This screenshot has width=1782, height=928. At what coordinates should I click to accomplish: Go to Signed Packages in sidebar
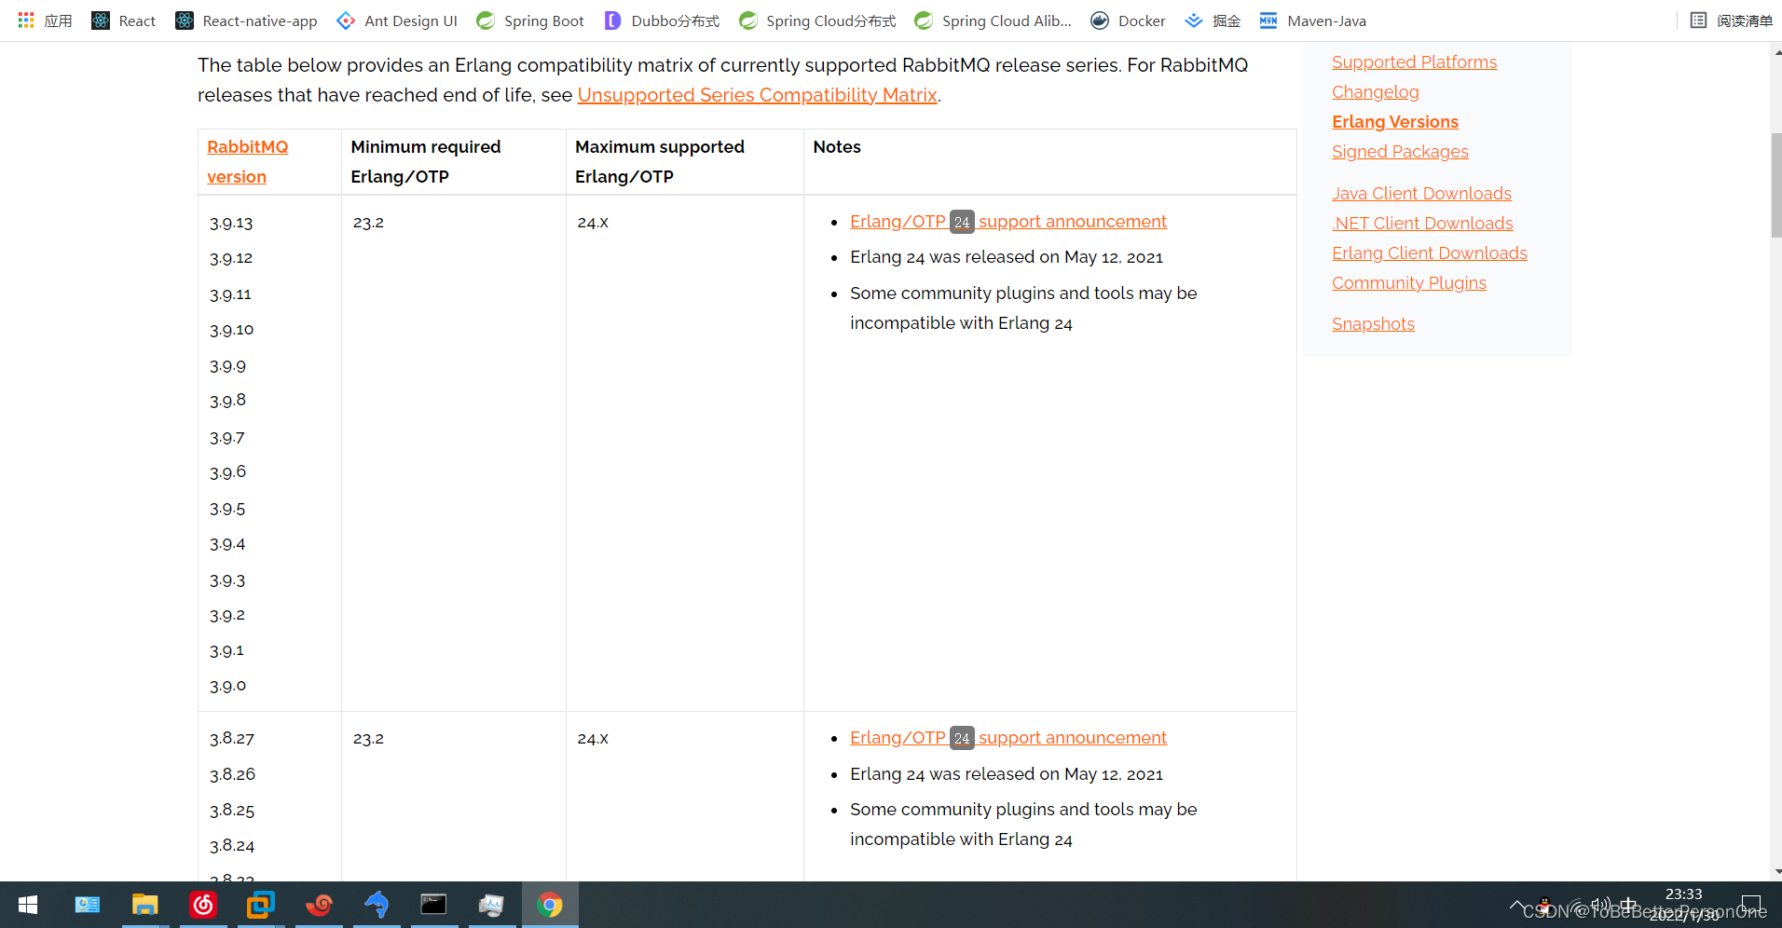pos(1400,152)
